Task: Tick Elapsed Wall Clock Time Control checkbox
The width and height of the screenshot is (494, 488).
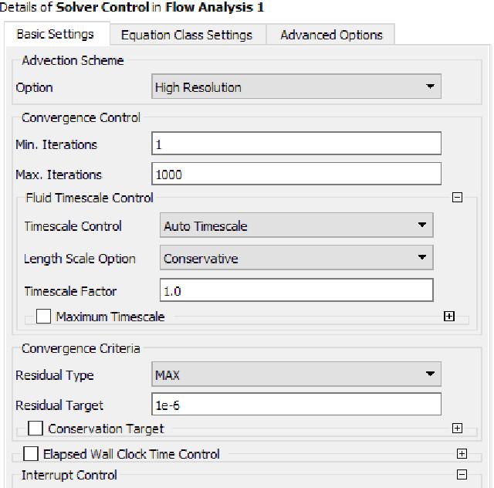Action: [31, 453]
